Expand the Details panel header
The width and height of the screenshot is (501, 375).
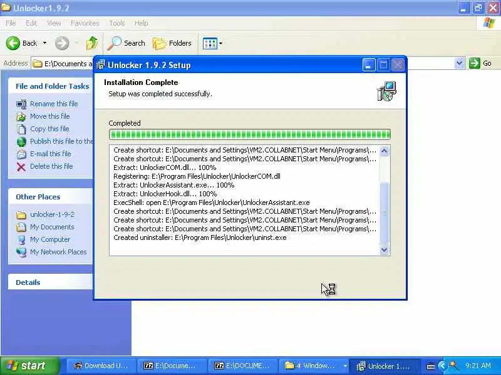(x=50, y=282)
